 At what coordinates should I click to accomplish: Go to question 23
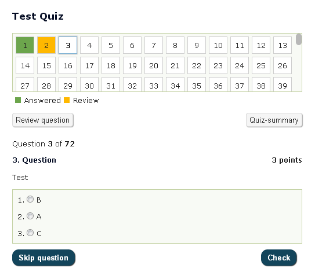click(218, 65)
